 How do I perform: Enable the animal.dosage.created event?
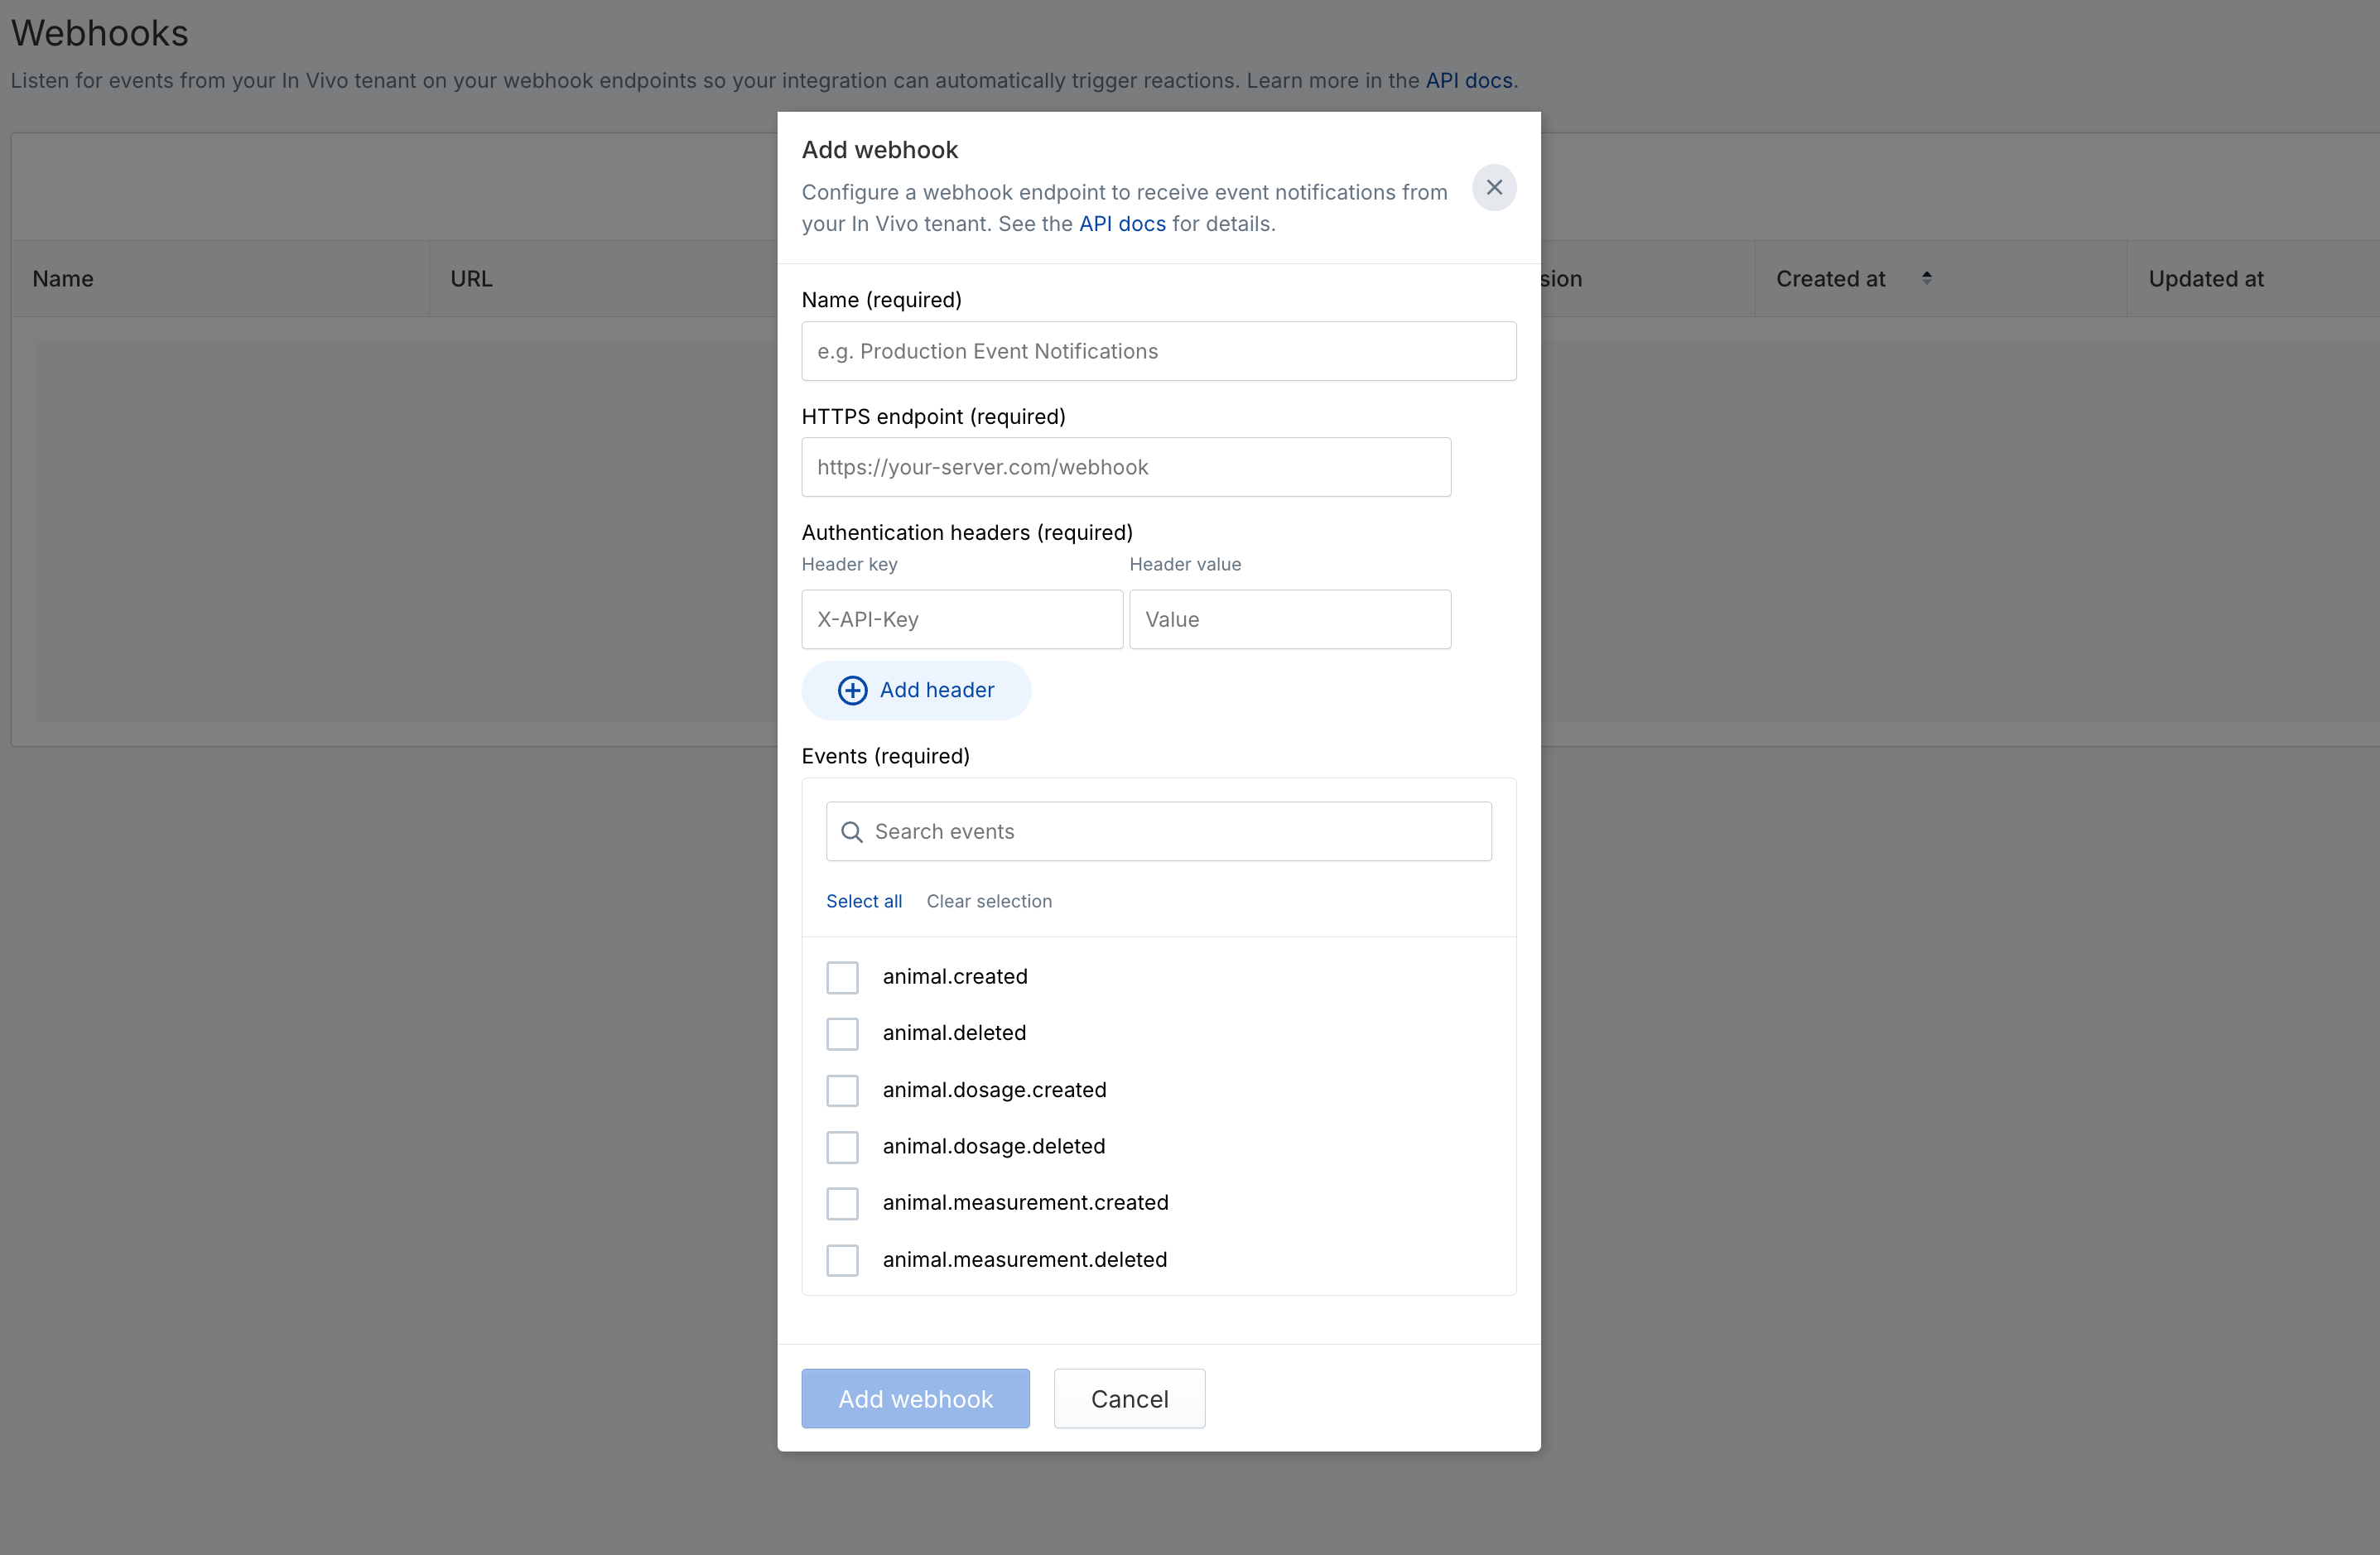coord(842,1090)
